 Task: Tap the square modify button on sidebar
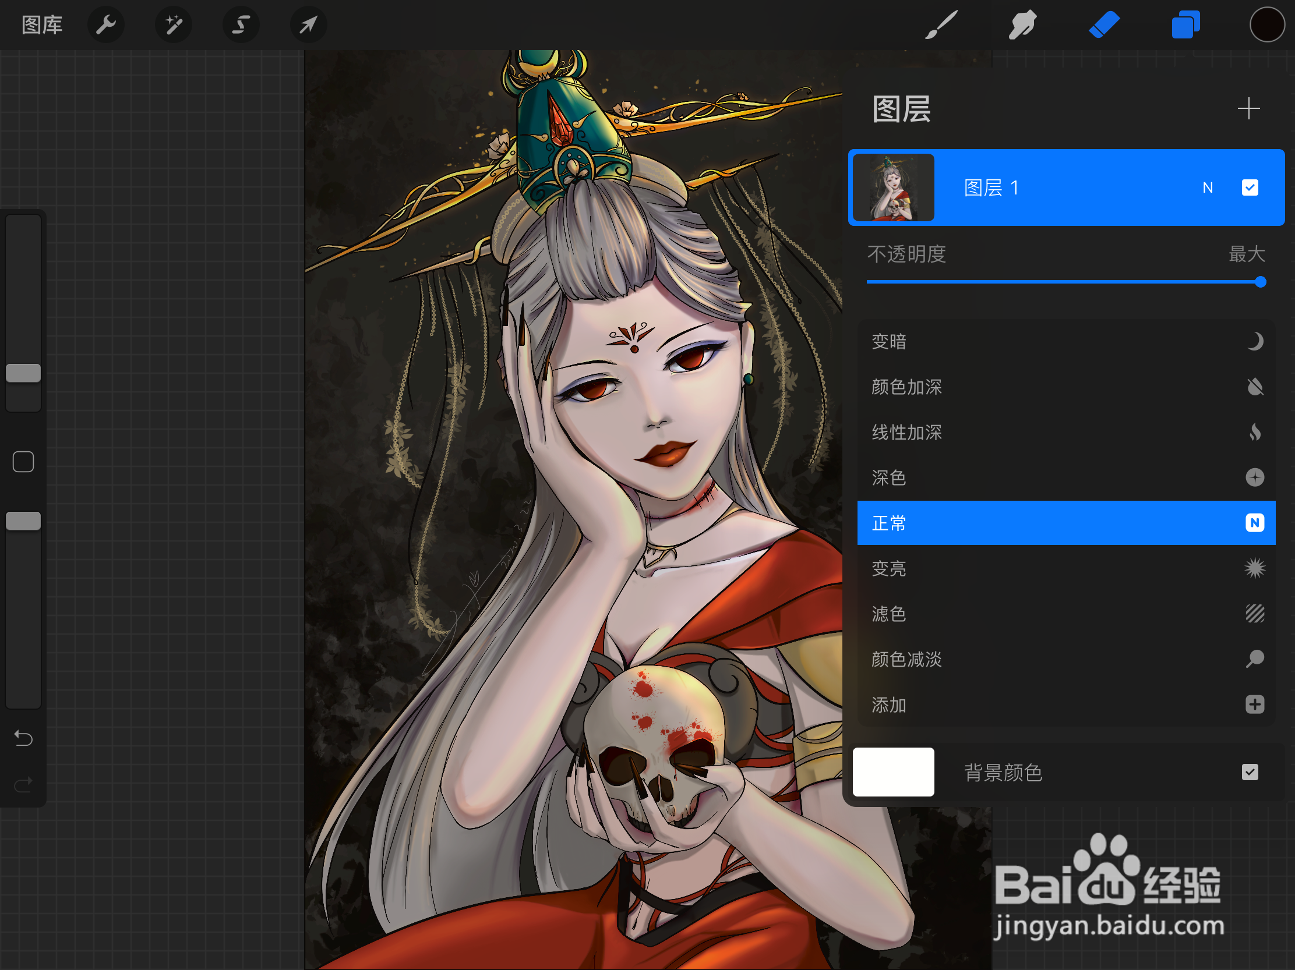coord(23,462)
